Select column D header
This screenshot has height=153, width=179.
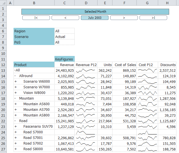pos(86,3)
